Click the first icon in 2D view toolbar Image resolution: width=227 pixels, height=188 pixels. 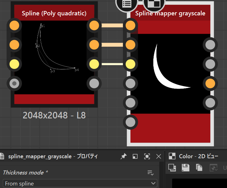(x=172, y=168)
